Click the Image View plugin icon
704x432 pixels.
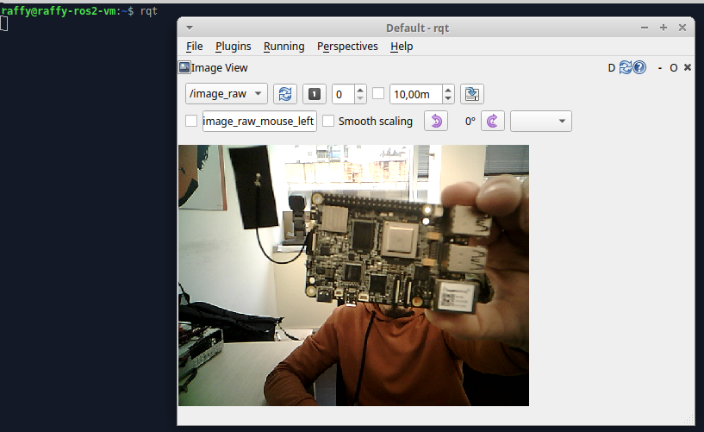(184, 67)
